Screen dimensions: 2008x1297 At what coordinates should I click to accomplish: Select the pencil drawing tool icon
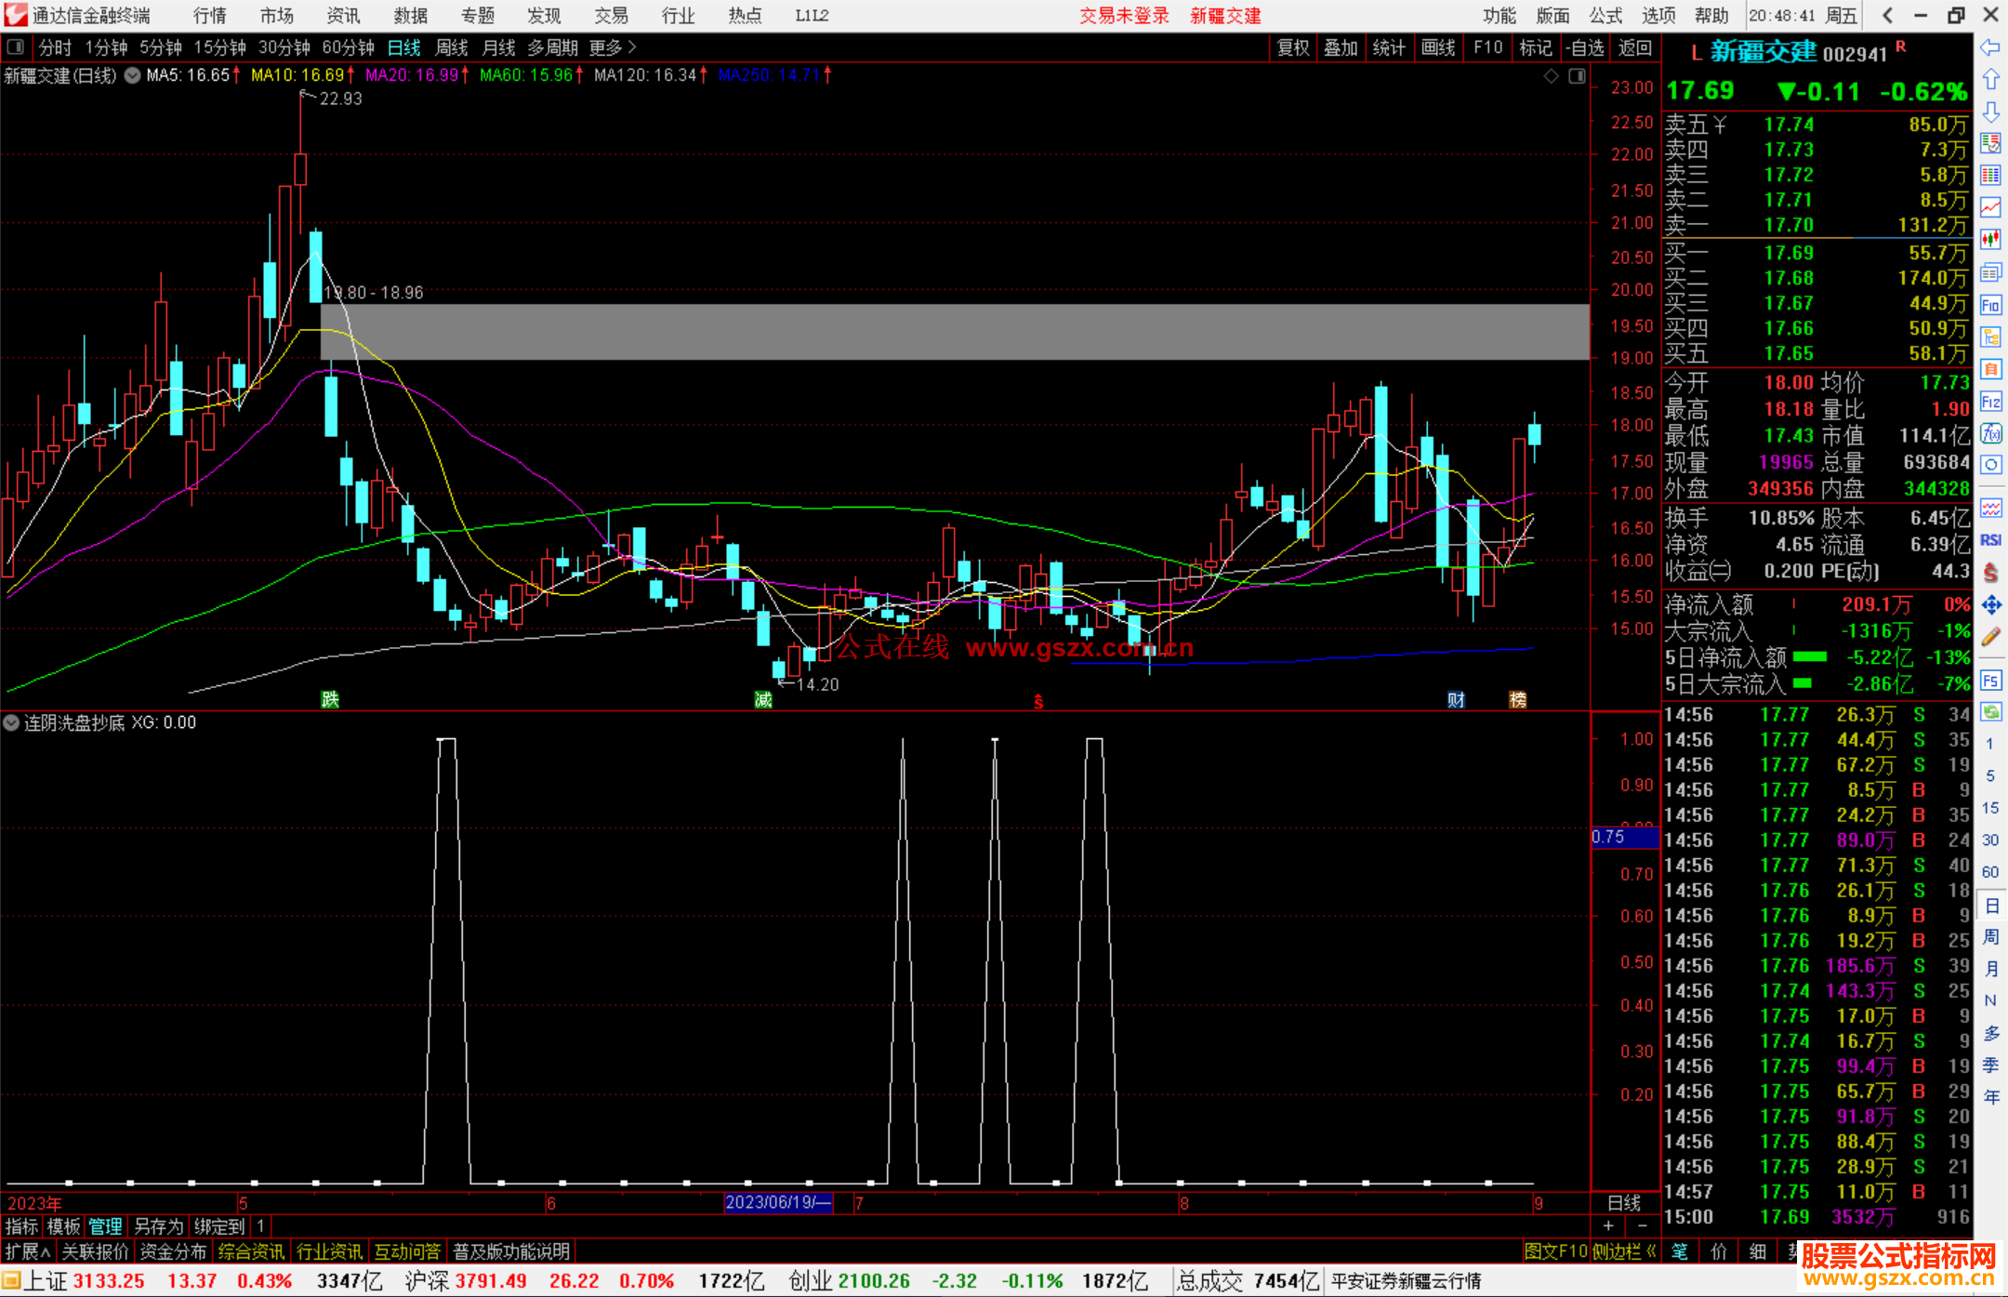(x=1990, y=637)
